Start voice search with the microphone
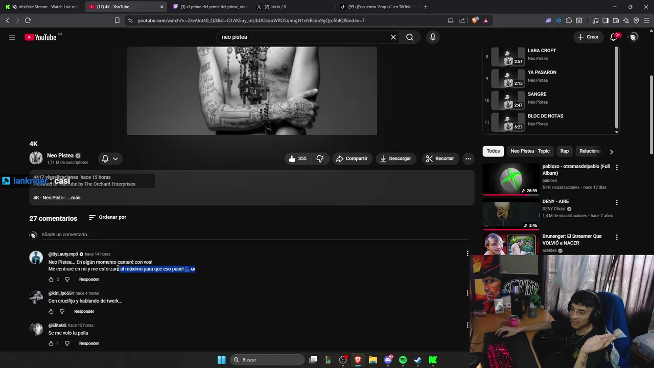The width and height of the screenshot is (654, 368). click(x=433, y=37)
